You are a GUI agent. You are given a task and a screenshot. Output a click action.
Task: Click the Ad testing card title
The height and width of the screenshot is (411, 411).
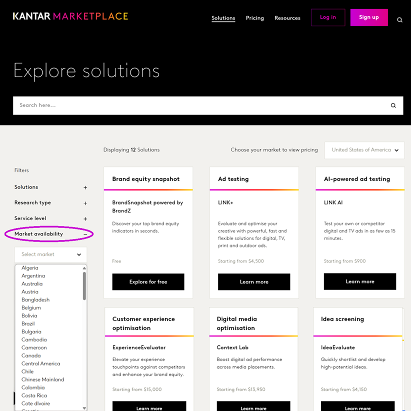(233, 179)
